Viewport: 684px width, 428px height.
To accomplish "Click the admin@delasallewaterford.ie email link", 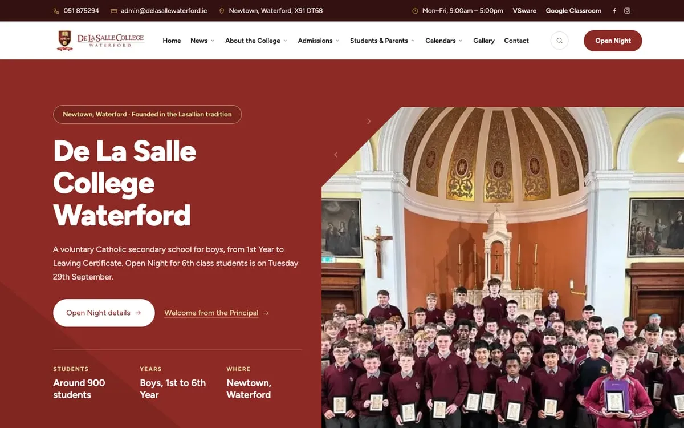I will (x=164, y=11).
